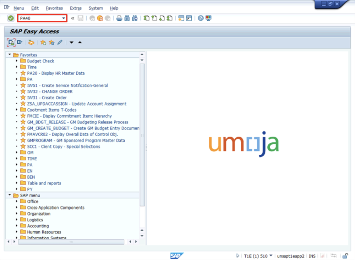
Task: Open the Help icon on the toolbar
Action: pyautogui.click(x=199, y=18)
